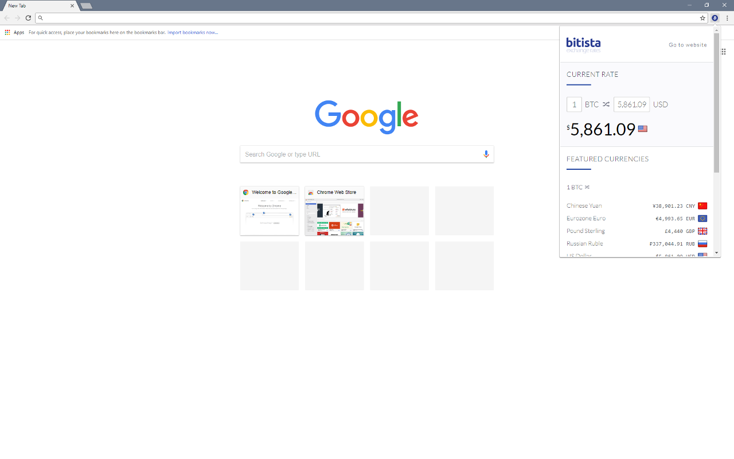
Task: Click the Russian Ruble currency name
Action: 585,244
